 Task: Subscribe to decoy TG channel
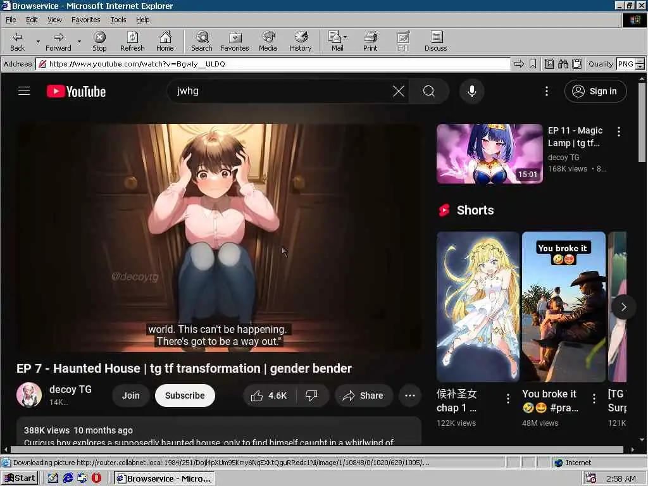(x=185, y=396)
